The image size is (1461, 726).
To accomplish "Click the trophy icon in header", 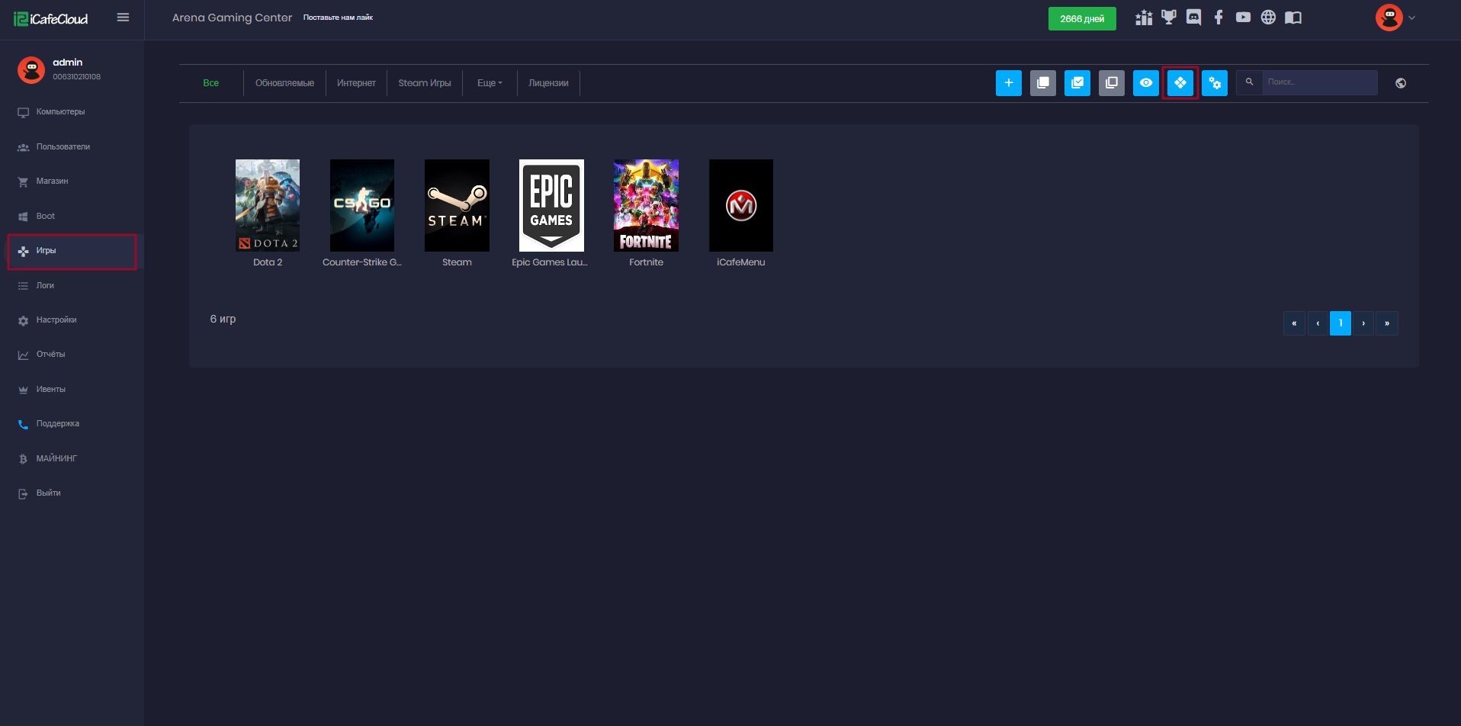I will (1168, 18).
